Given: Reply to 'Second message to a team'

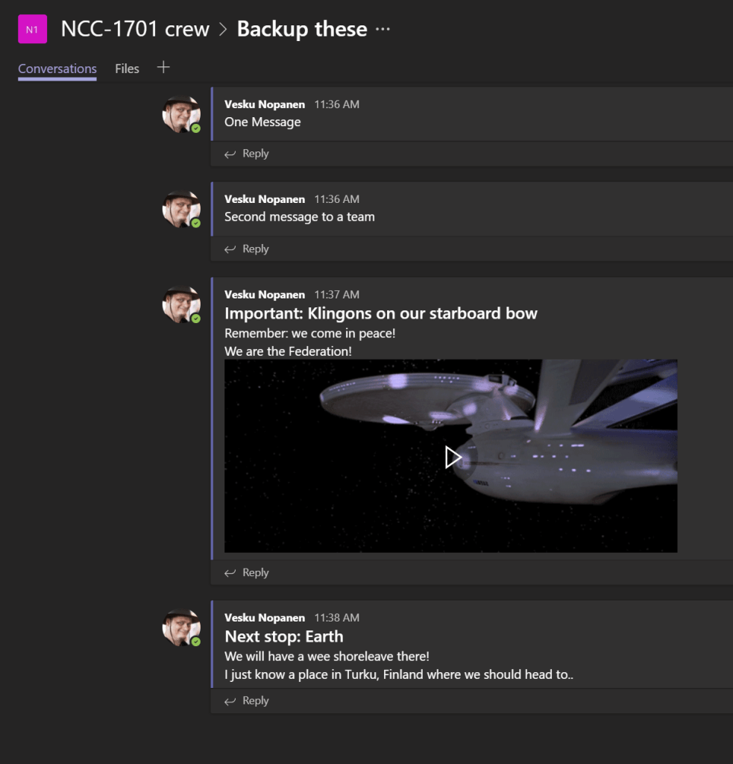Looking at the screenshot, I should tap(246, 249).
